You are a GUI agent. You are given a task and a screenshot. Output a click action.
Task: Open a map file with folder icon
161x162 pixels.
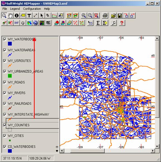click(x=113, y=16)
